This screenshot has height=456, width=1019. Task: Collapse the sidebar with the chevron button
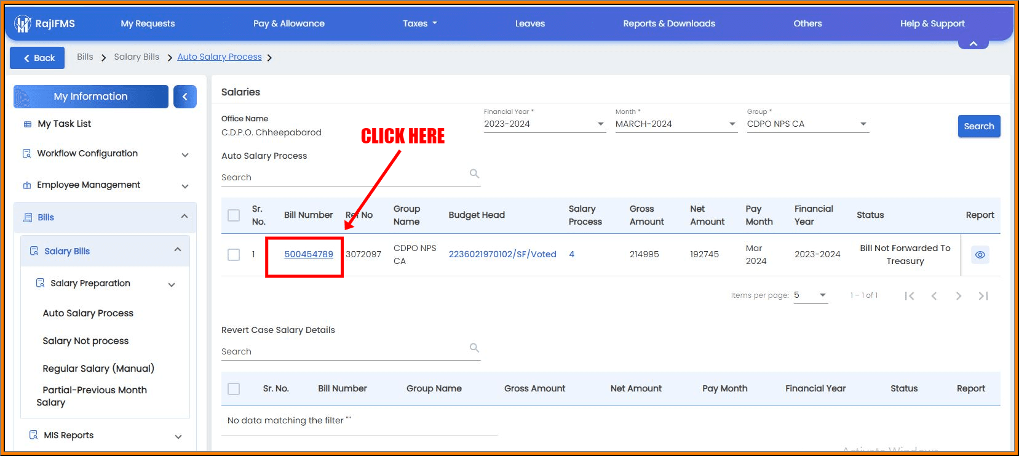(185, 97)
